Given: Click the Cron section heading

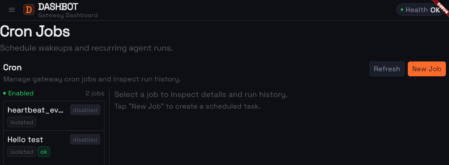Looking at the screenshot, I should click(12, 67).
